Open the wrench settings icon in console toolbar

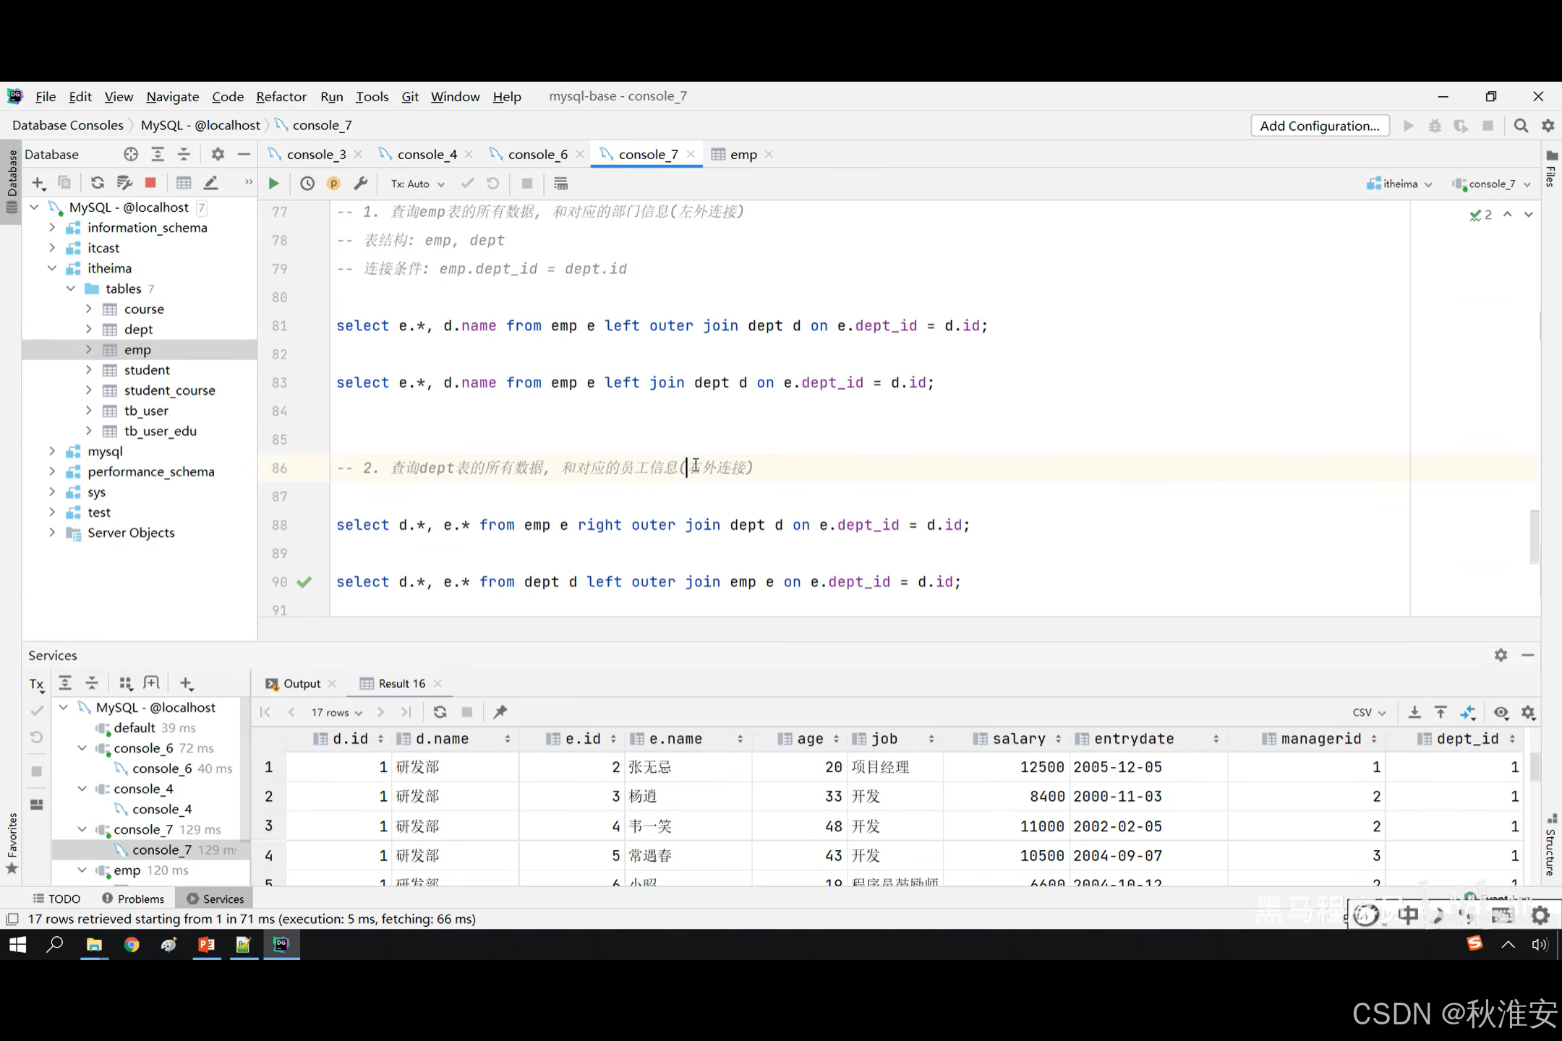click(x=360, y=184)
